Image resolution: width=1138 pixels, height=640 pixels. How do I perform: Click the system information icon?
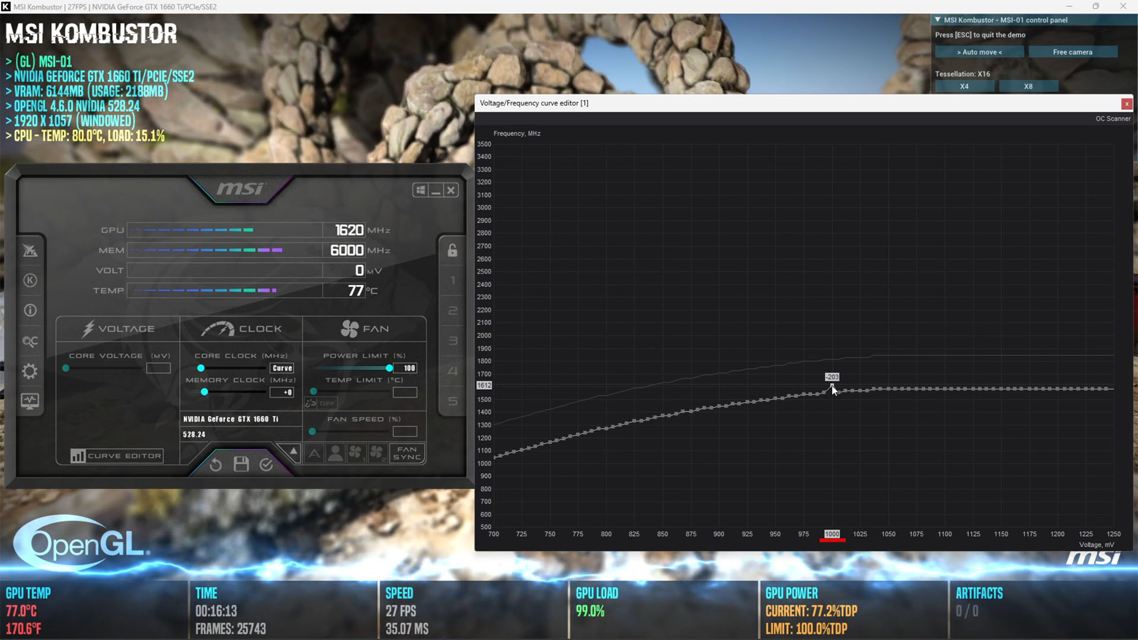coord(30,311)
